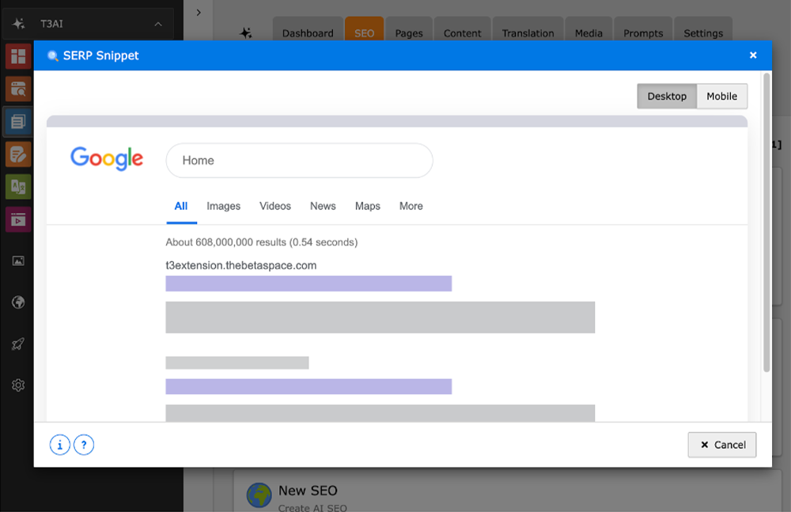Switch to the Translation ribbon tab

point(528,32)
